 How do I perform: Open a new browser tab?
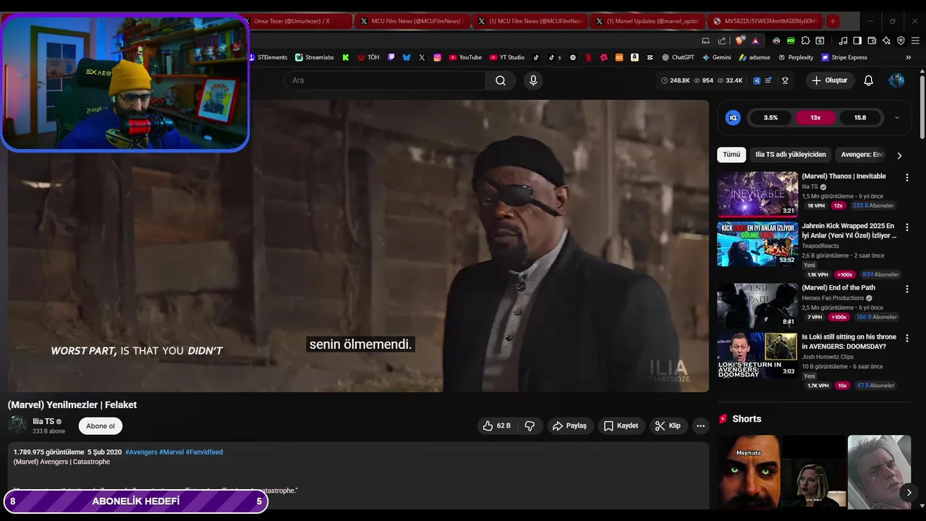(x=833, y=21)
